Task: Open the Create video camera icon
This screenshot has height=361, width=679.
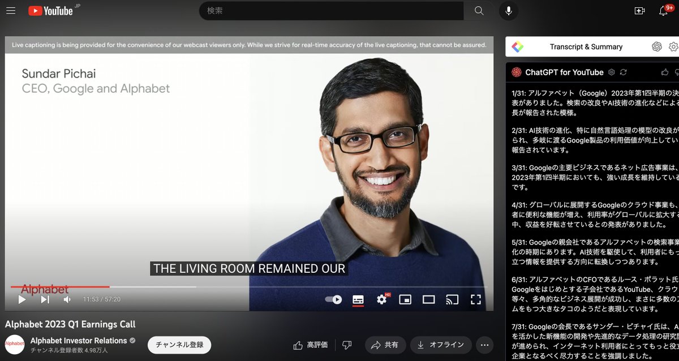Action: pos(639,11)
